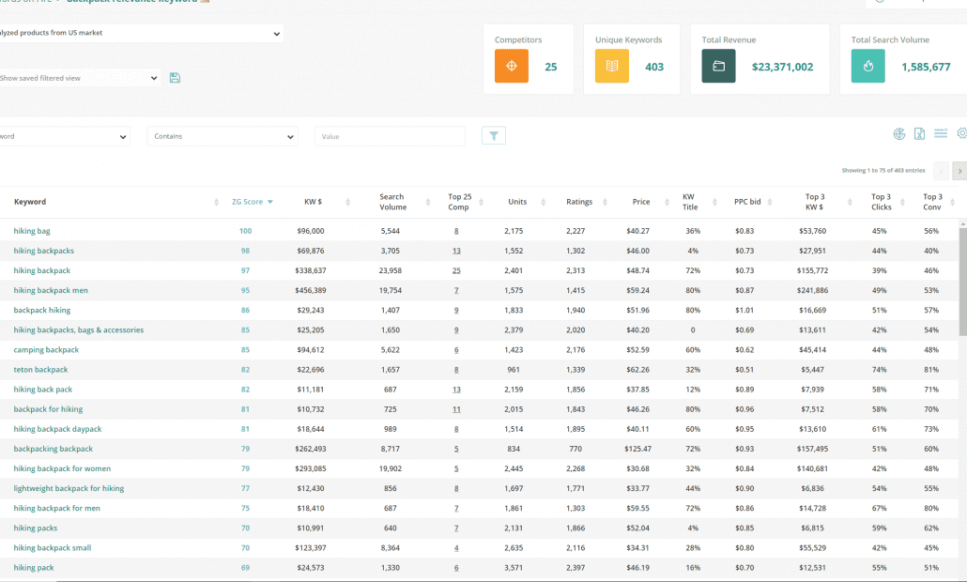Go to the previous page of entries
The height and width of the screenshot is (582, 967).
[942, 171]
